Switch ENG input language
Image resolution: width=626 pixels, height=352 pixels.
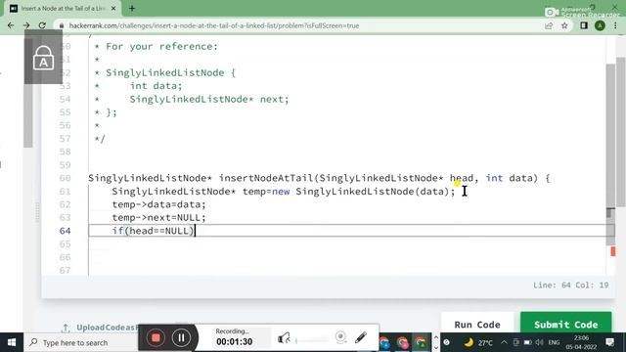(x=554, y=342)
